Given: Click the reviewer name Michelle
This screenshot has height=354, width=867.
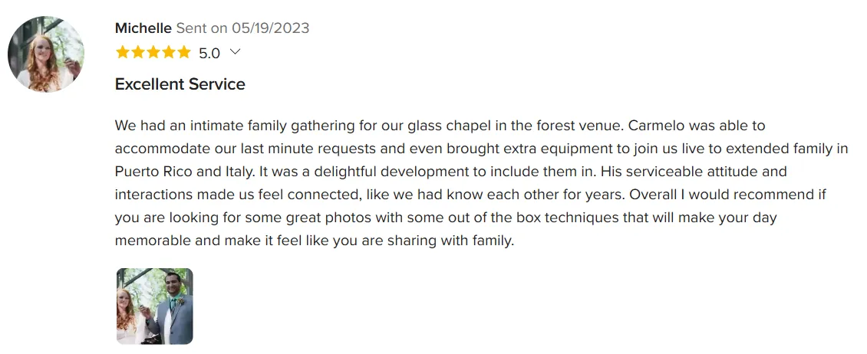Looking at the screenshot, I should pyautogui.click(x=143, y=28).
